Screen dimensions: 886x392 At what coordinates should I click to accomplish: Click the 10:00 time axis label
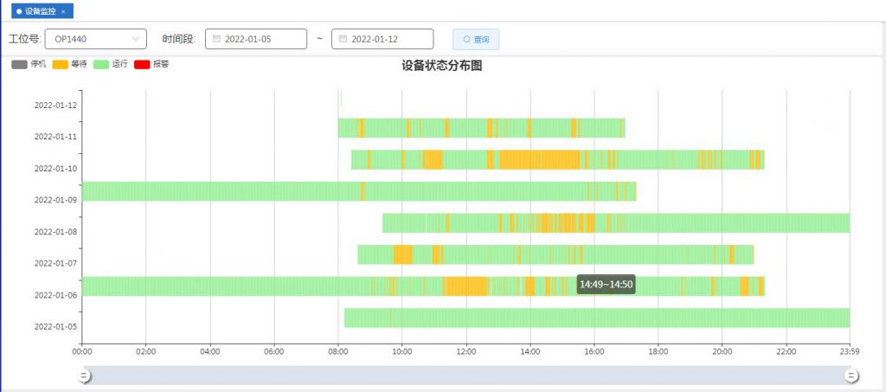(x=401, y=352)
